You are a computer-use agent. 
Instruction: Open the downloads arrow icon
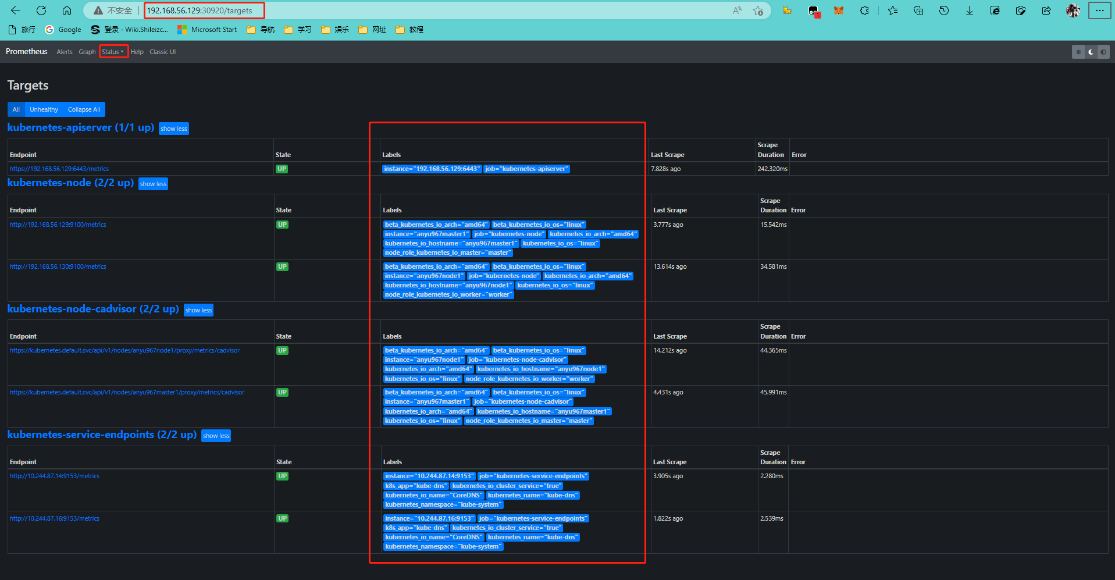[970, 10]
